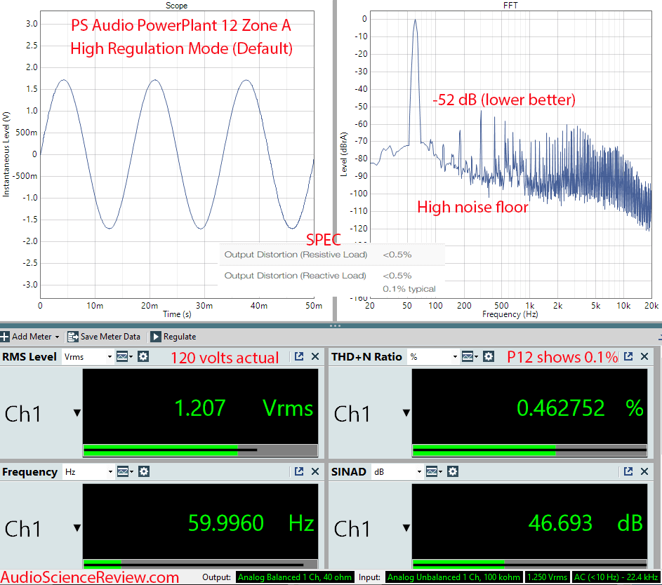Open Input settings: Analog Unbalanced 1 Ch, 100 kohm

(454, 577)
